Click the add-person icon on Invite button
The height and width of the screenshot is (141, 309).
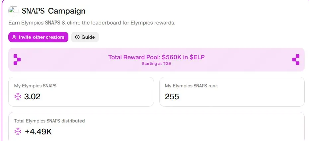tap(15, 37)
